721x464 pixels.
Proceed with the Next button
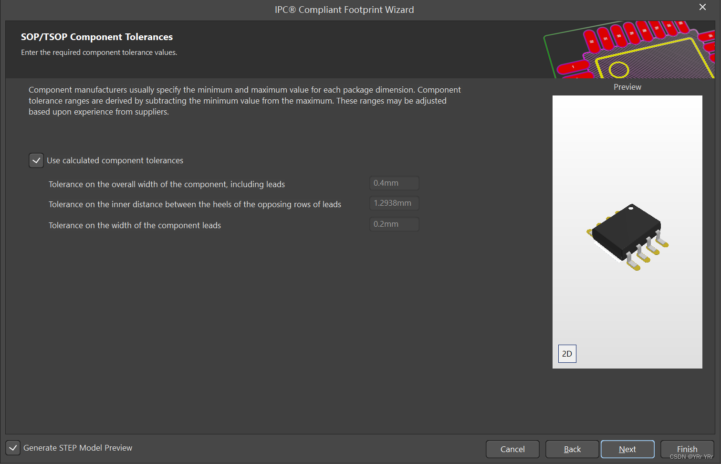[x=627, y=449]
